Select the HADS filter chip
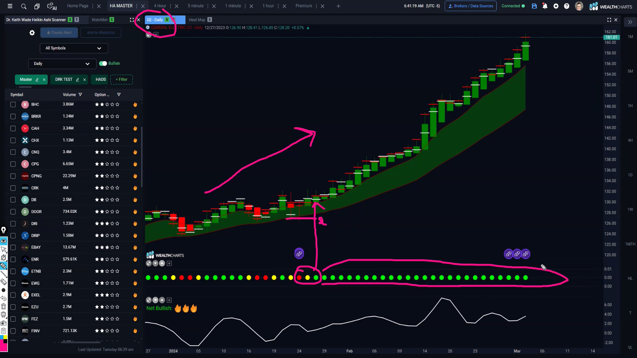 [101, 80]
